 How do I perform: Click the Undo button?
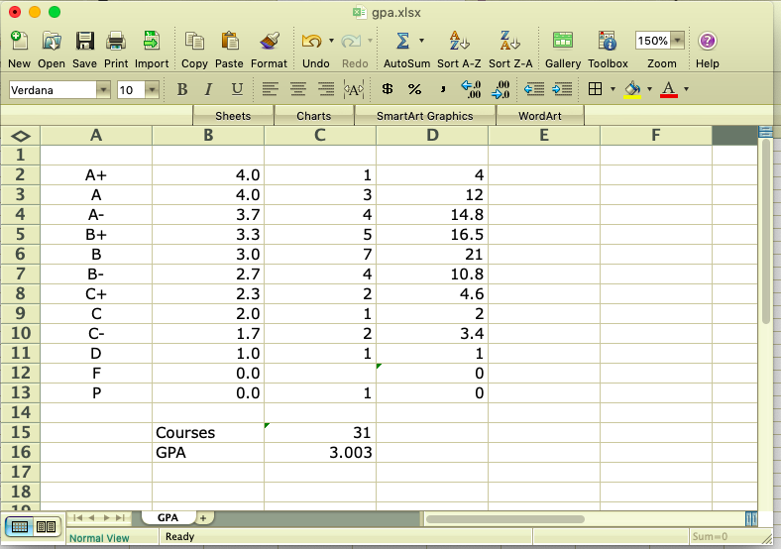(x=311, y=42)
